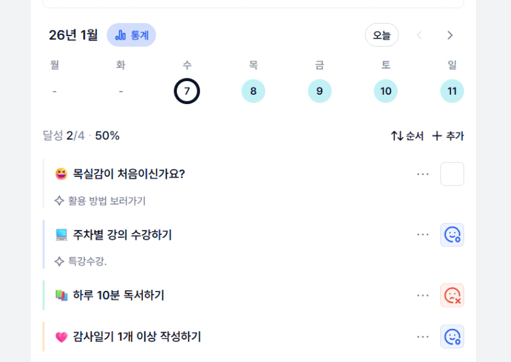Open the 활용 방법 보러가기 link
This screenshot has width=511, height=362.
(x=106, y=201)
